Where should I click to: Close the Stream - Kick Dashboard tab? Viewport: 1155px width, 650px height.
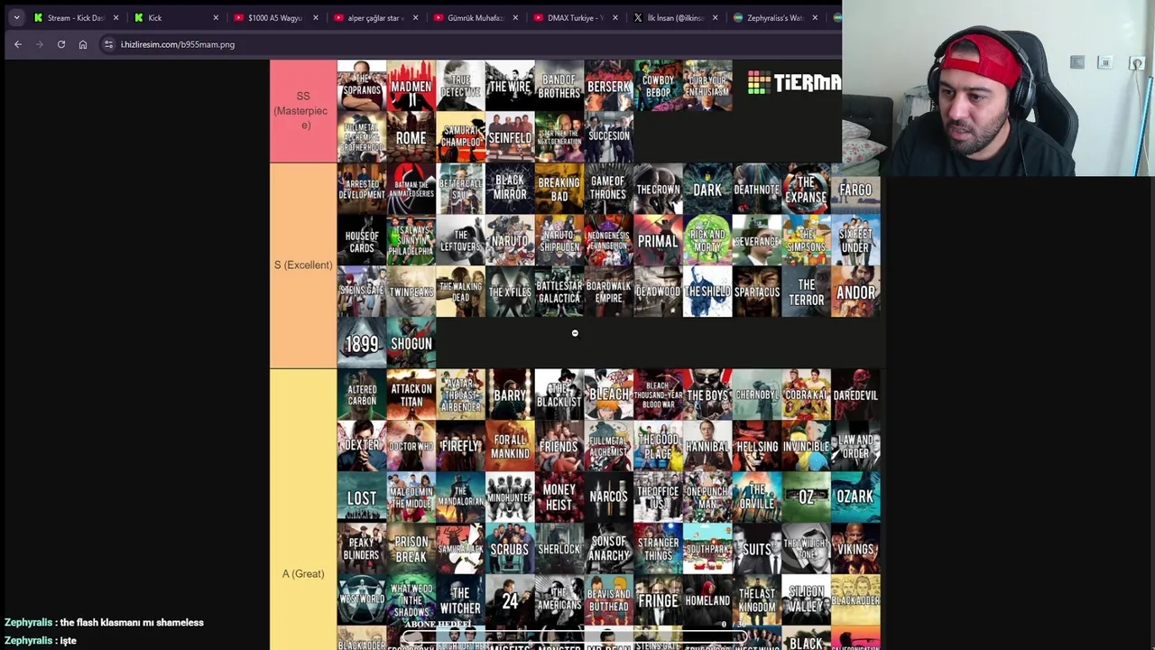tap(115, 18)
